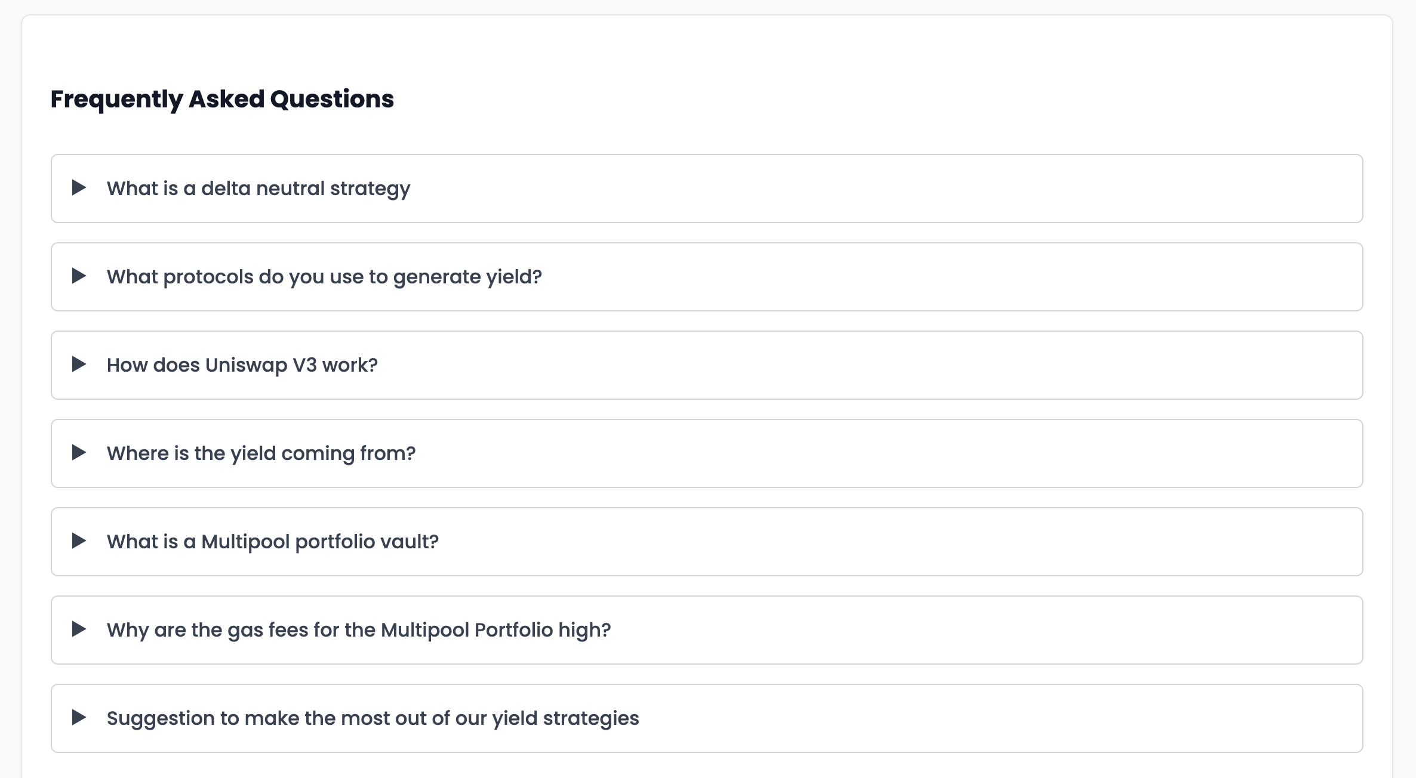
Task: Expand the Uniswap V3 disclosure triangle
Action: pyautogui.click(x=79, y=365)
